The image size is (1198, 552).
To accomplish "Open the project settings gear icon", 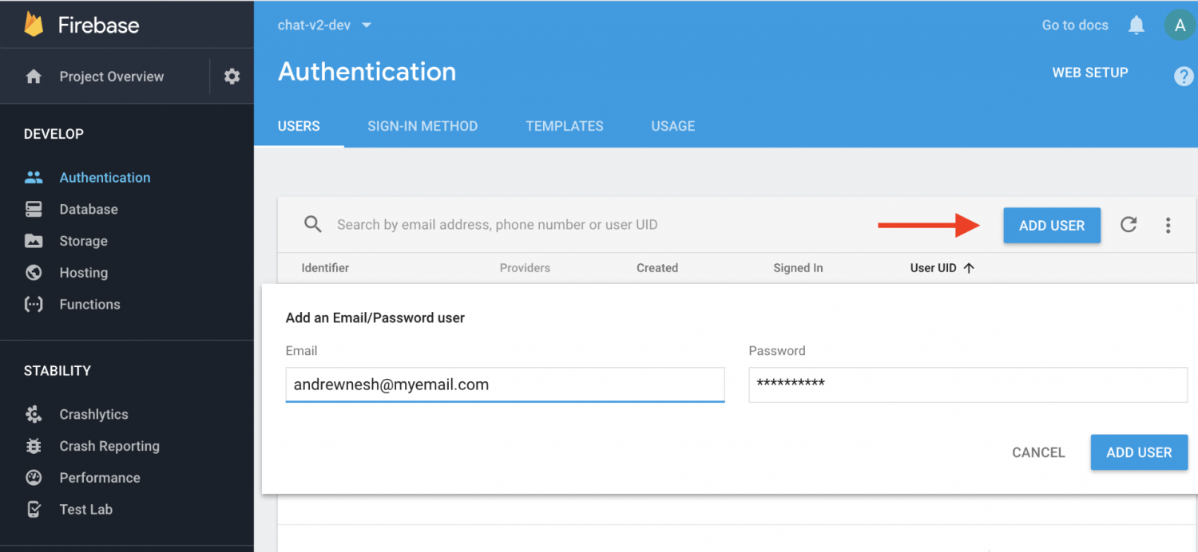I will [232, 77].
